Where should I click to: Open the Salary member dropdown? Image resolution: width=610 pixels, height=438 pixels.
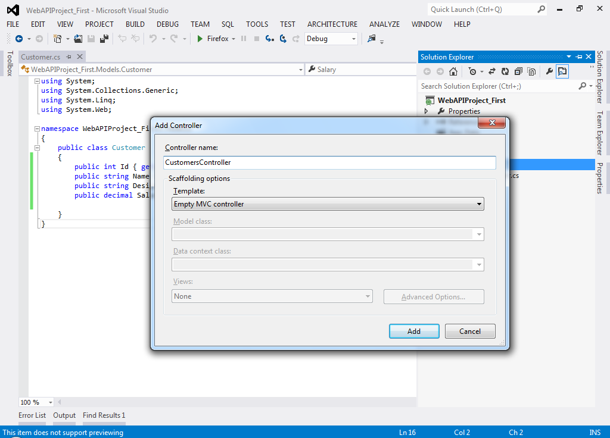tap(361, 70)
